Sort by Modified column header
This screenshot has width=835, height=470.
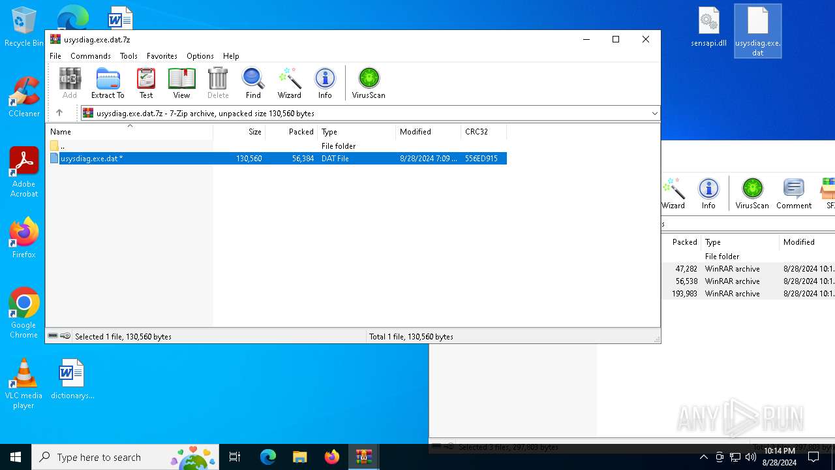point(428,132)
